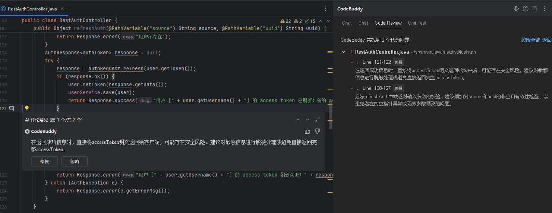Image resolution: width=552 pixels, height=213 pixels.
Task: Click 修复 next to Line: 121-122
Action: (399, 62)
